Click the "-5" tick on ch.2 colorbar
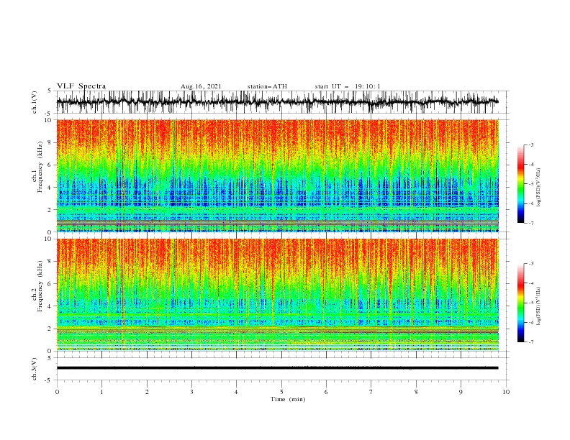Viewport: 570px width, 440px height. point(531,303)
